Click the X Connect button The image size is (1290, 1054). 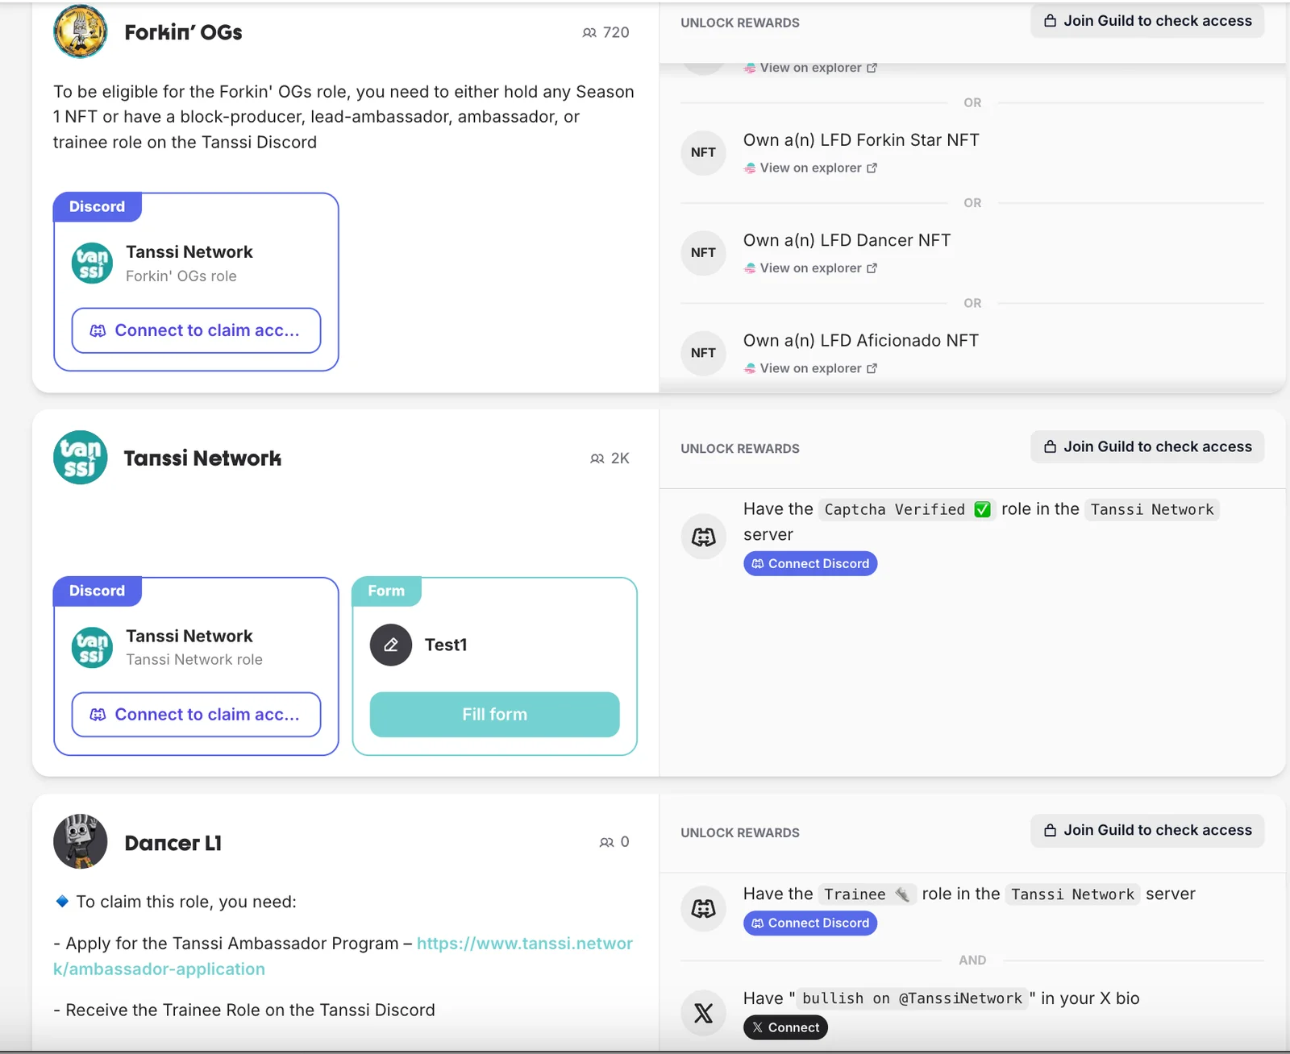pyautogui.click(x=785, y=1027)
